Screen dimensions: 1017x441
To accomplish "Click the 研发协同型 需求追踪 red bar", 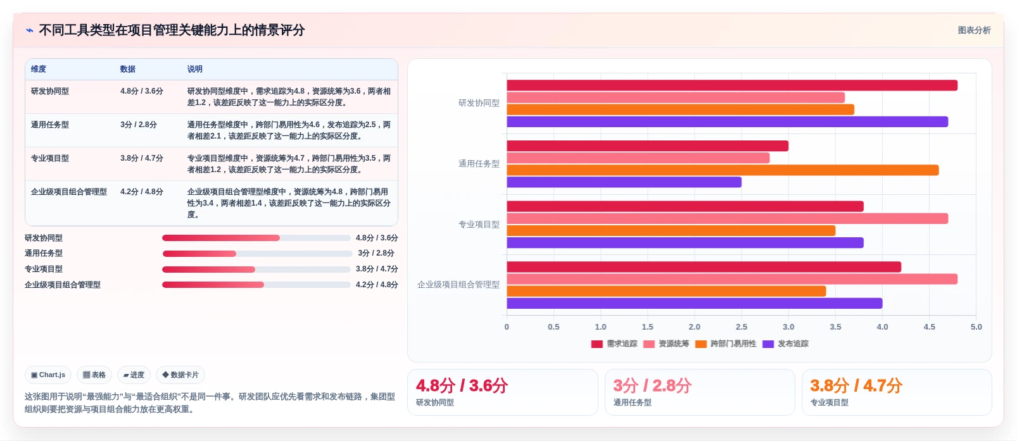I will point(732,85).
